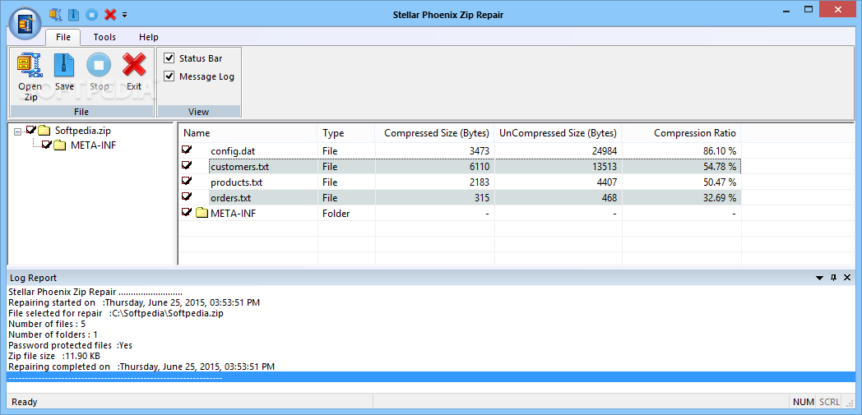Select config.dat file name
Image resolution: width=862 pixels, height=415 pixels.
point(233,151)
